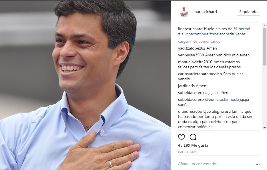Image resolution: width=267 pixels, height=170 pixels.
Task: Open the #laluchacontinua hashtag
Action: (193, 34)
